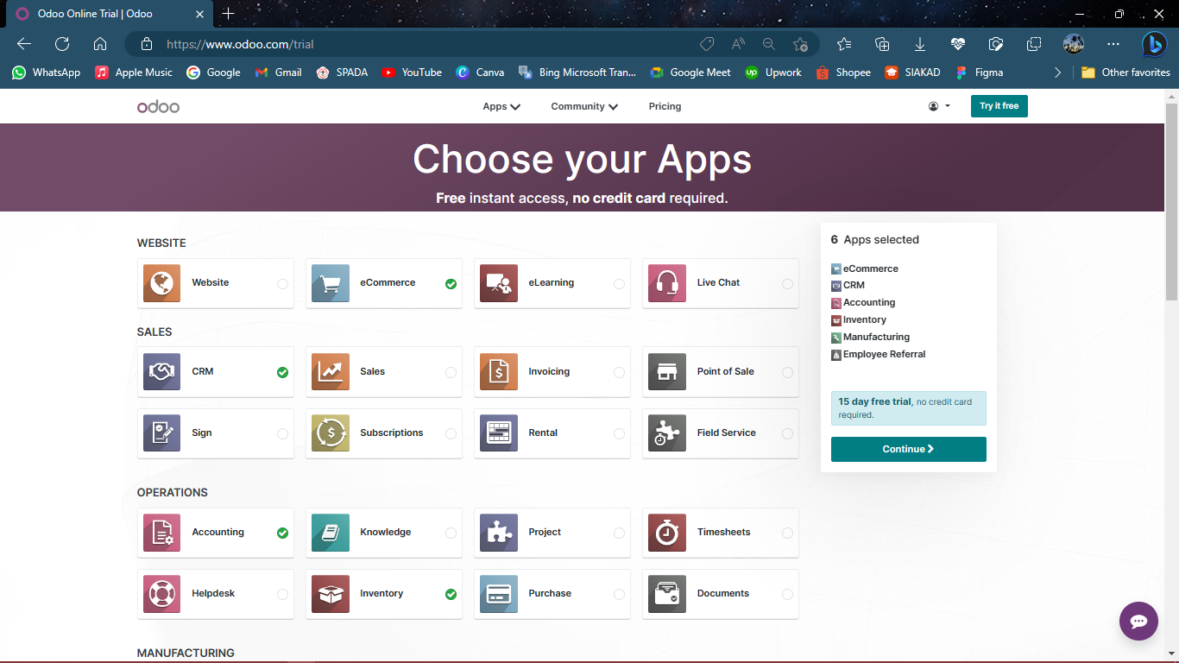Click the Try it free button
Screen dimensions: 1179x663
(x=999, y=106)
